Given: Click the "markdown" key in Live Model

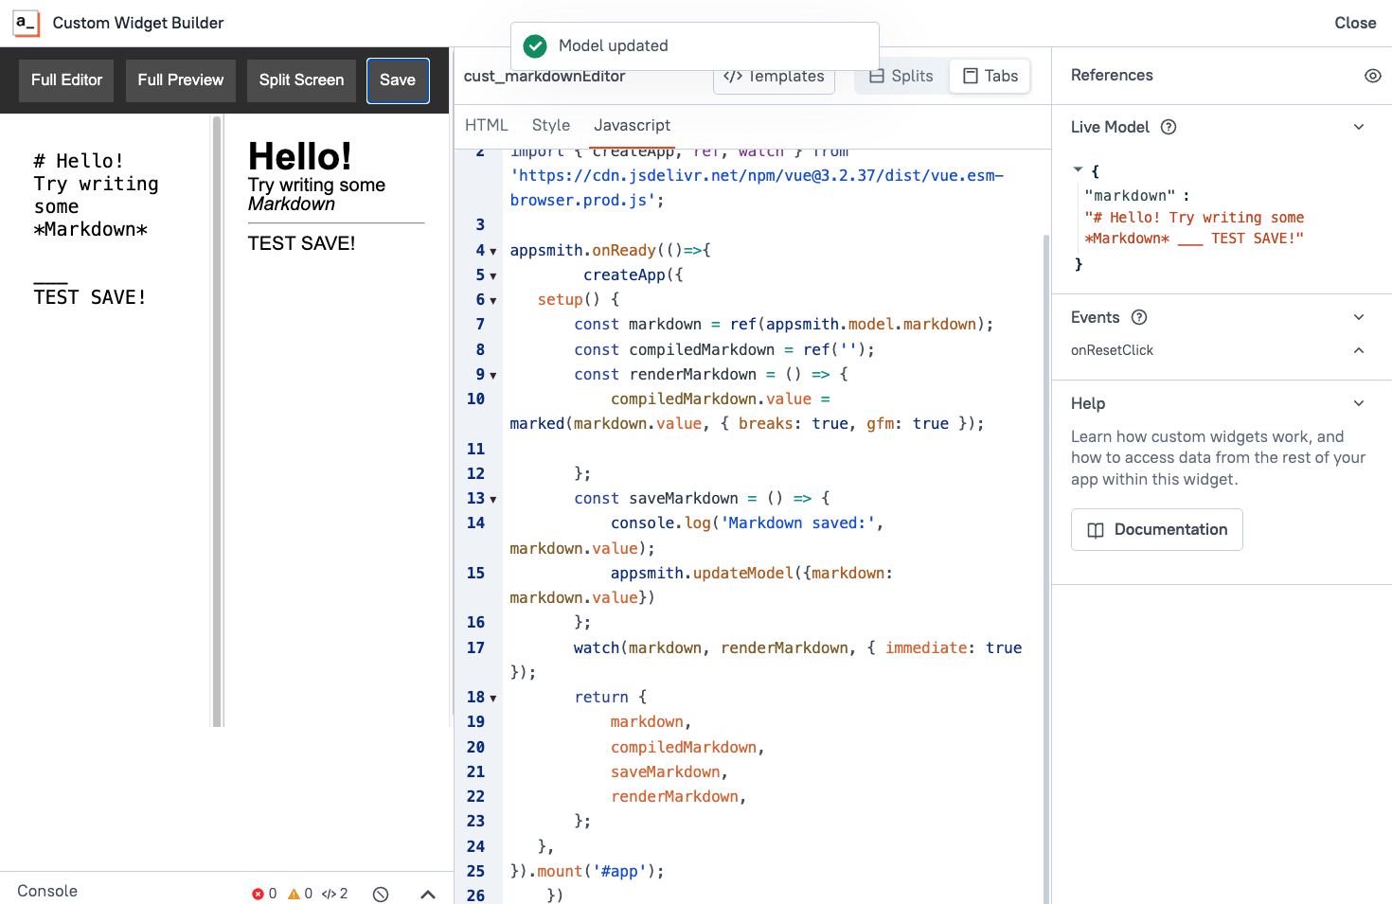Looking at the screenshot, I should (x=1130, y=196).
